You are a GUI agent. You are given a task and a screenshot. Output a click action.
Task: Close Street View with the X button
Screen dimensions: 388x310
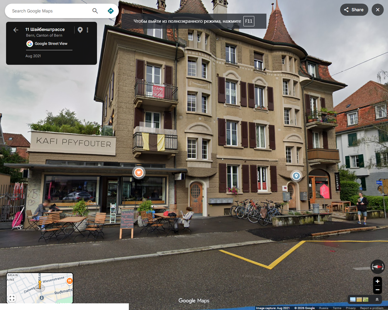(x=378, y=10)
